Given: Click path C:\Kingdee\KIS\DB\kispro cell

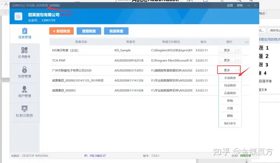Looking at the screenshot, I should [172, 50].
